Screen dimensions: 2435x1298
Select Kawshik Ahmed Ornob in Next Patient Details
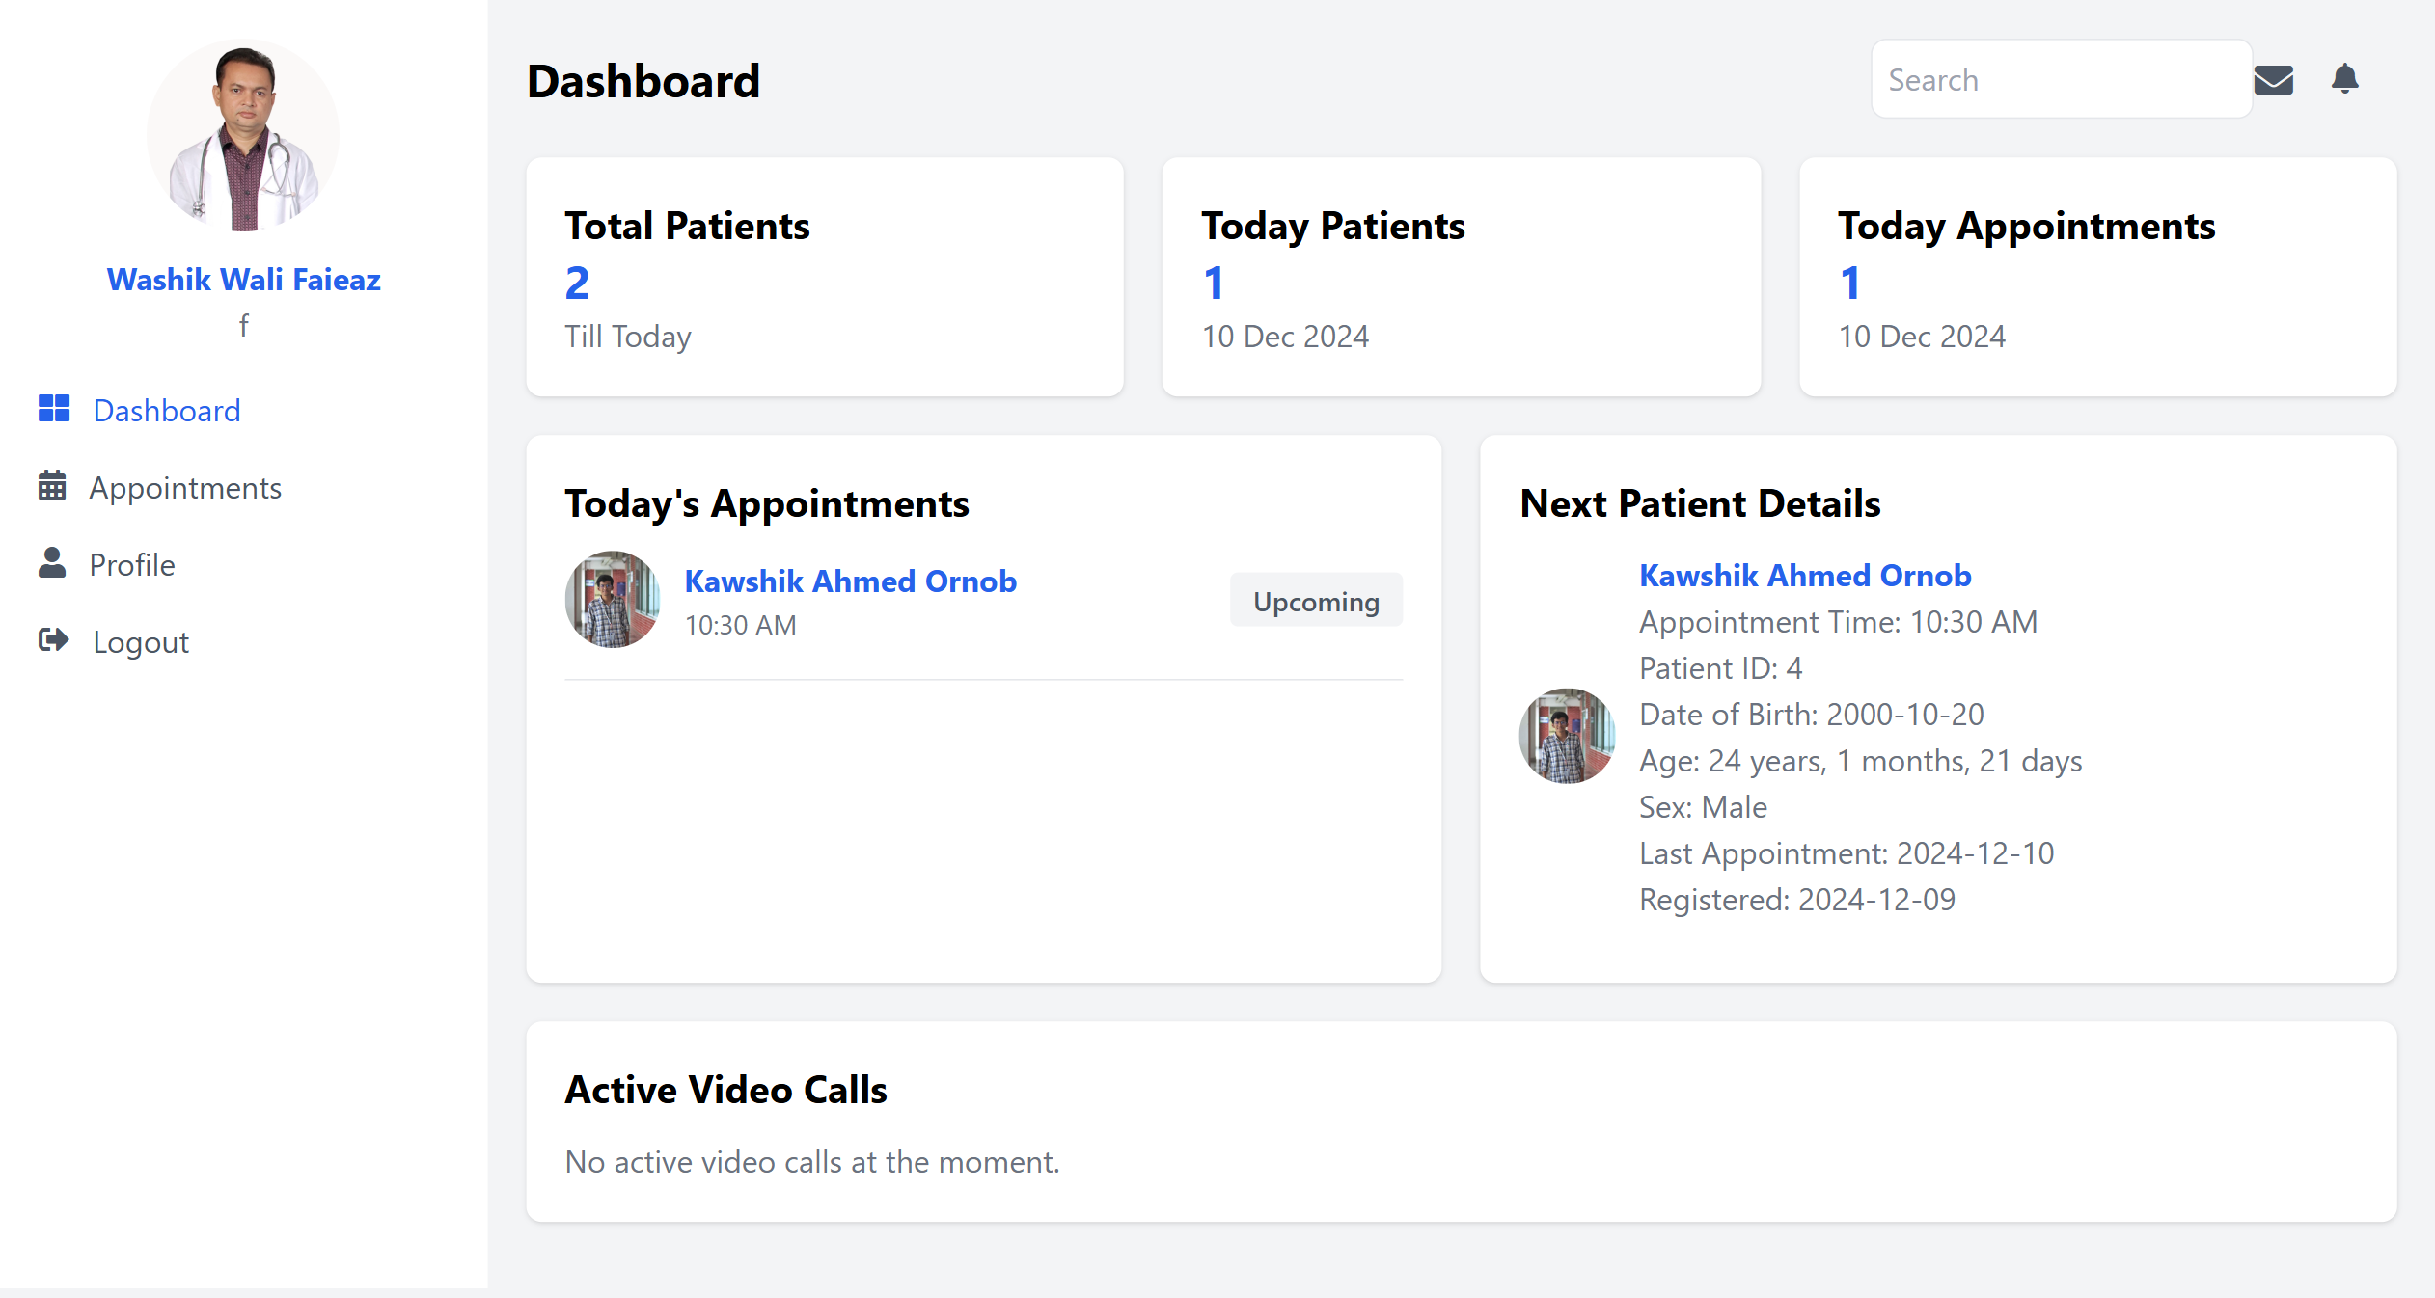click(x=1805, y=575)
